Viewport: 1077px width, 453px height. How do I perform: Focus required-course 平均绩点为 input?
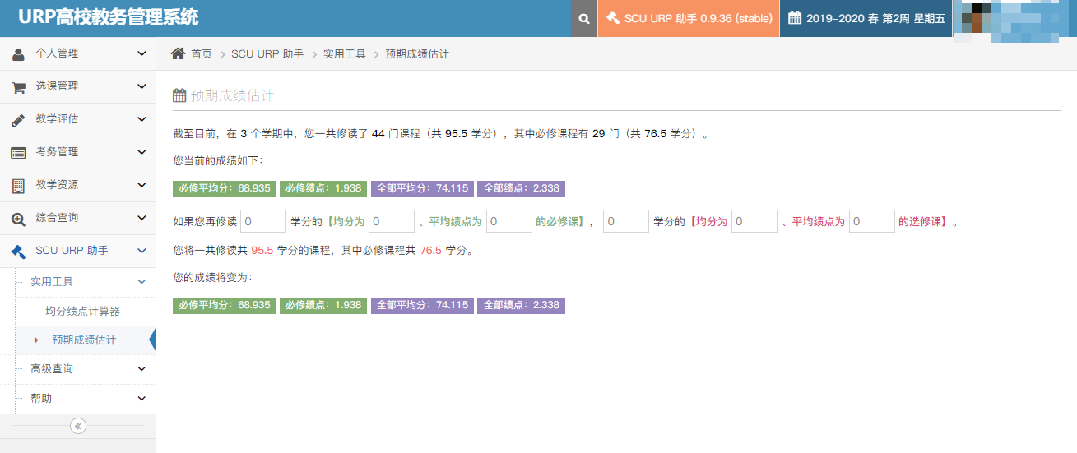click(x=509, y=221)
